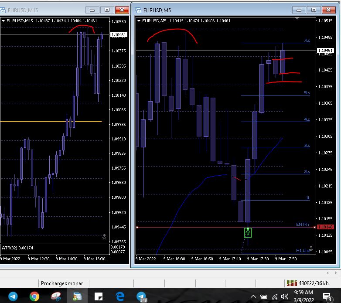Click the triangle before EURUSD,M5 chart label

139,21
